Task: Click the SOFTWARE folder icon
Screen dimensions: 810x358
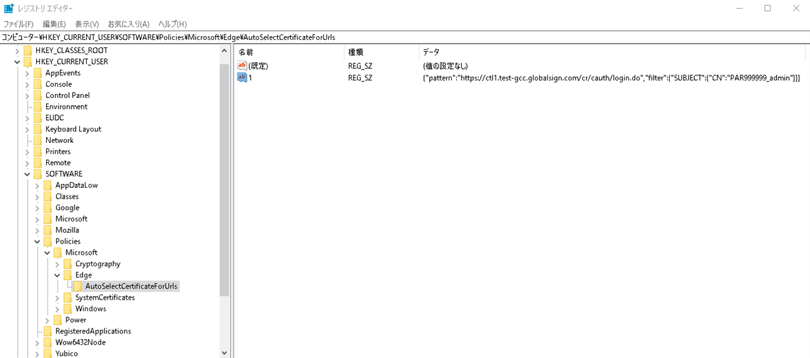Action: (x=38, y=174)
